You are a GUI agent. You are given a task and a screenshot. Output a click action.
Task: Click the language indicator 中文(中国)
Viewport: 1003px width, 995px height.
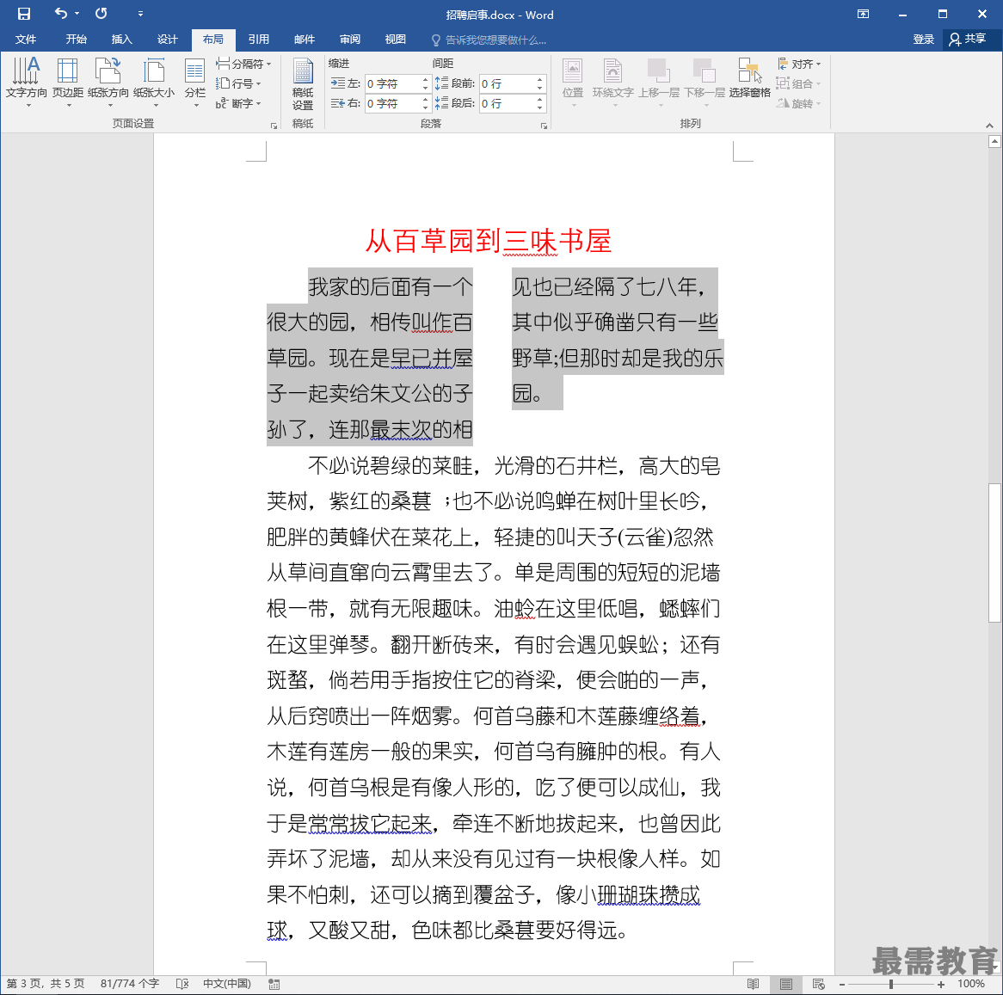click(227, 984)
